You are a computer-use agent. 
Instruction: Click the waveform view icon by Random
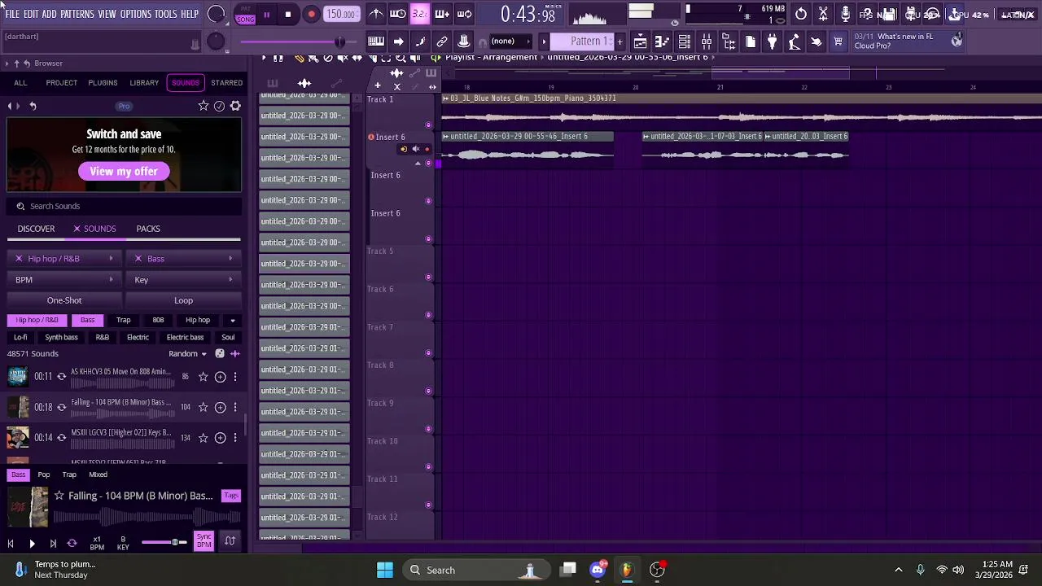click(235, 354)
